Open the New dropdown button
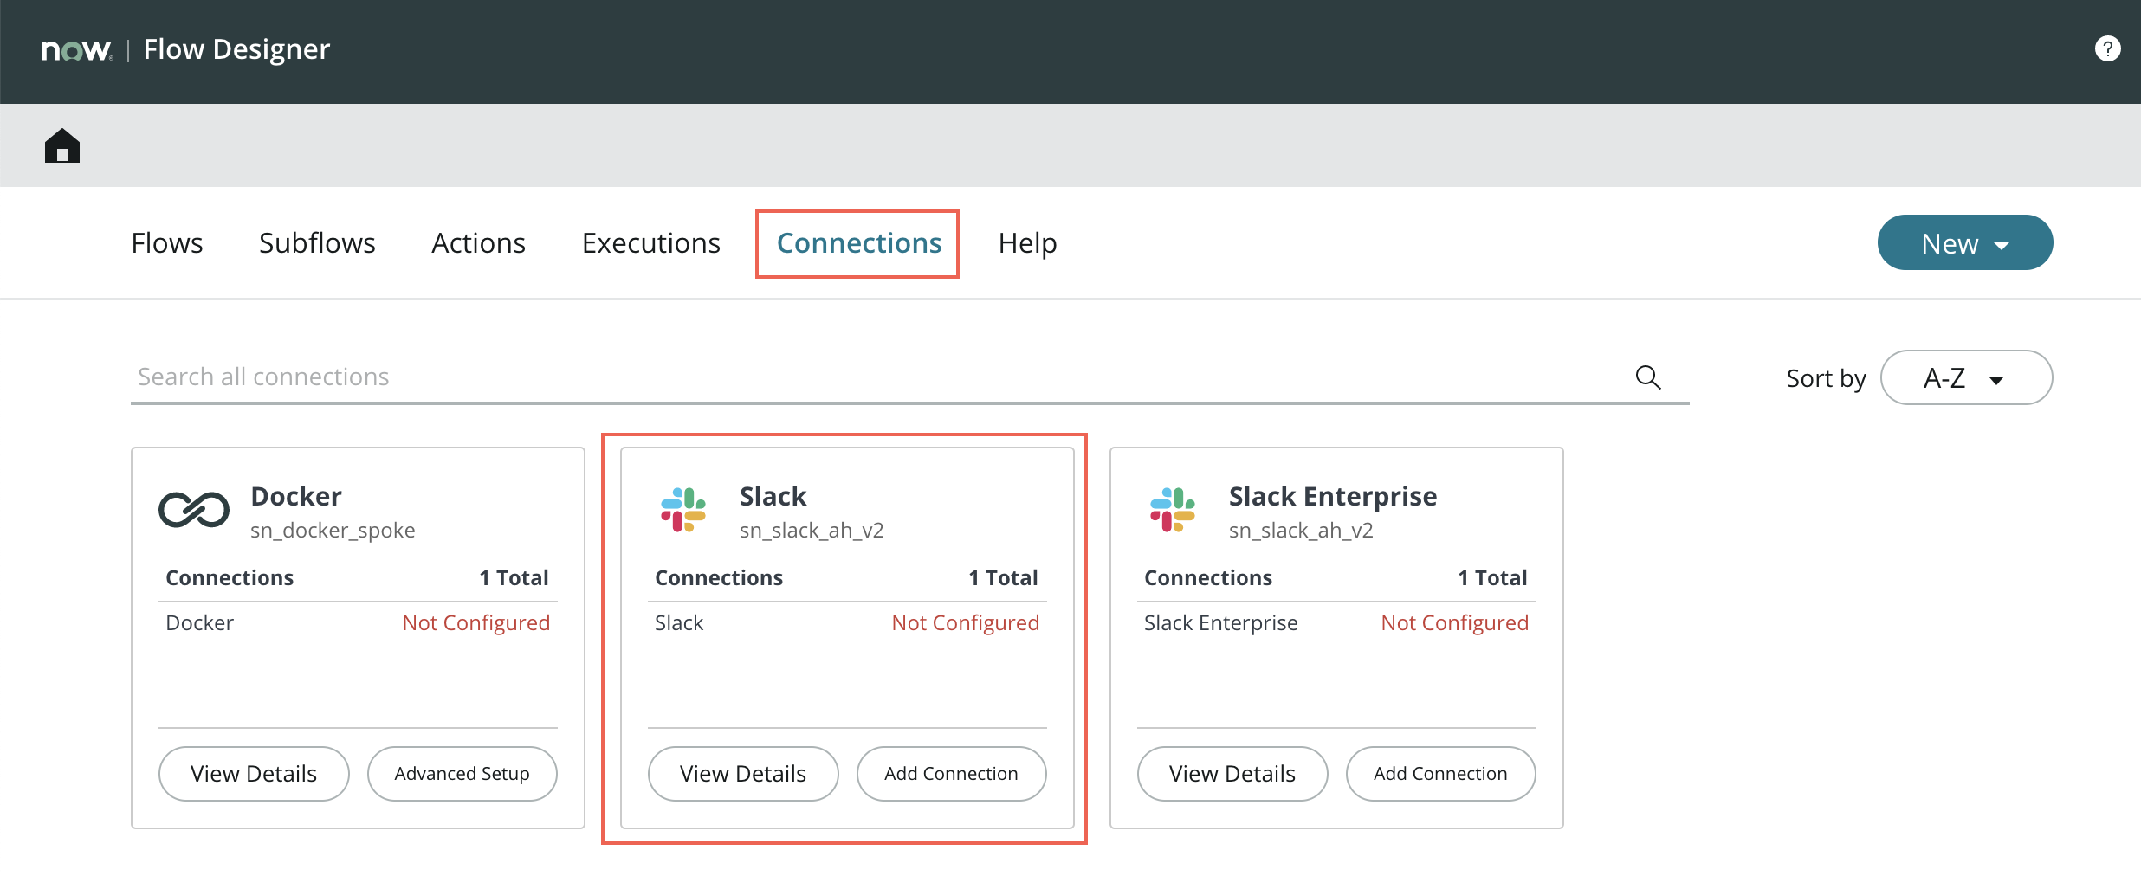The image size is (2141, 876). [1964, 243]
